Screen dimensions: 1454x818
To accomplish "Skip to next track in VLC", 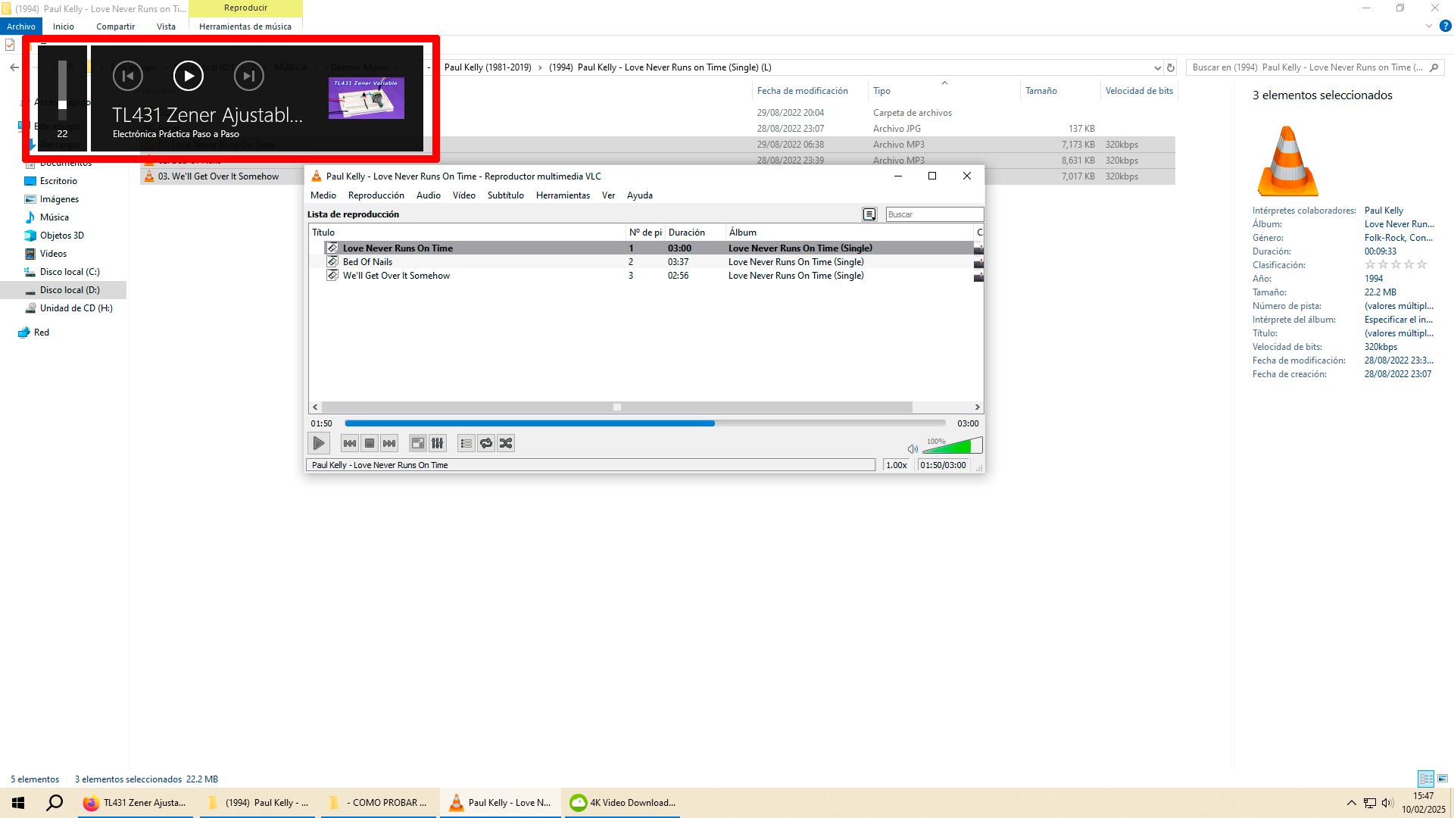I will [389, 443].
